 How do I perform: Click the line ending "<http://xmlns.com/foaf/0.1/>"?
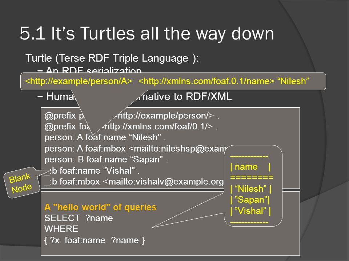[131, 127]
